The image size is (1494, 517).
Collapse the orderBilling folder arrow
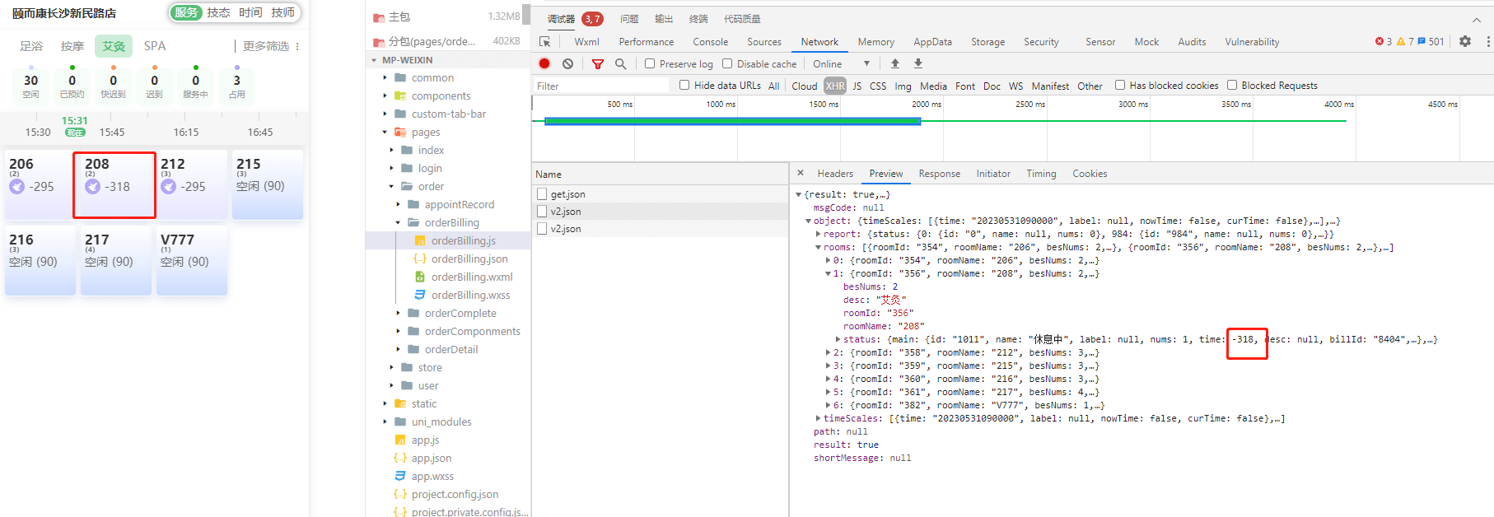tap(398, 222)
